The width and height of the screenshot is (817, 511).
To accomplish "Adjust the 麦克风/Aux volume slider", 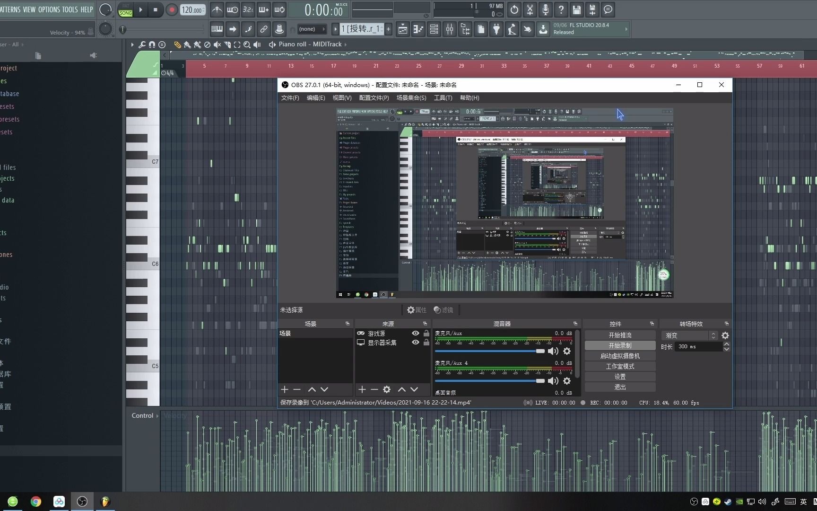I will (x=490, y=351).
